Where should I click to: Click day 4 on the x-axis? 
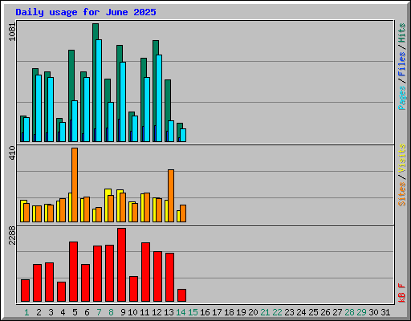click(63, 312)
